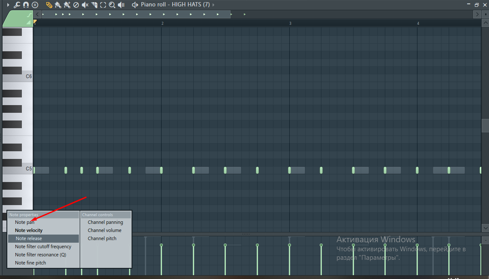Open the stamp chord tool menu
Image resolution: width=489 pixels, height=279 pixels.
[35, 5]
